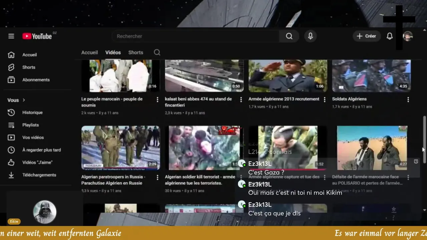
Task: Open options for Soldats Algériens video
Action: point(408,99)
